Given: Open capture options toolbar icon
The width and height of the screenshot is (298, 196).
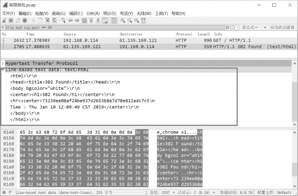Looking at the screenshot, I should tap(25, 21).
